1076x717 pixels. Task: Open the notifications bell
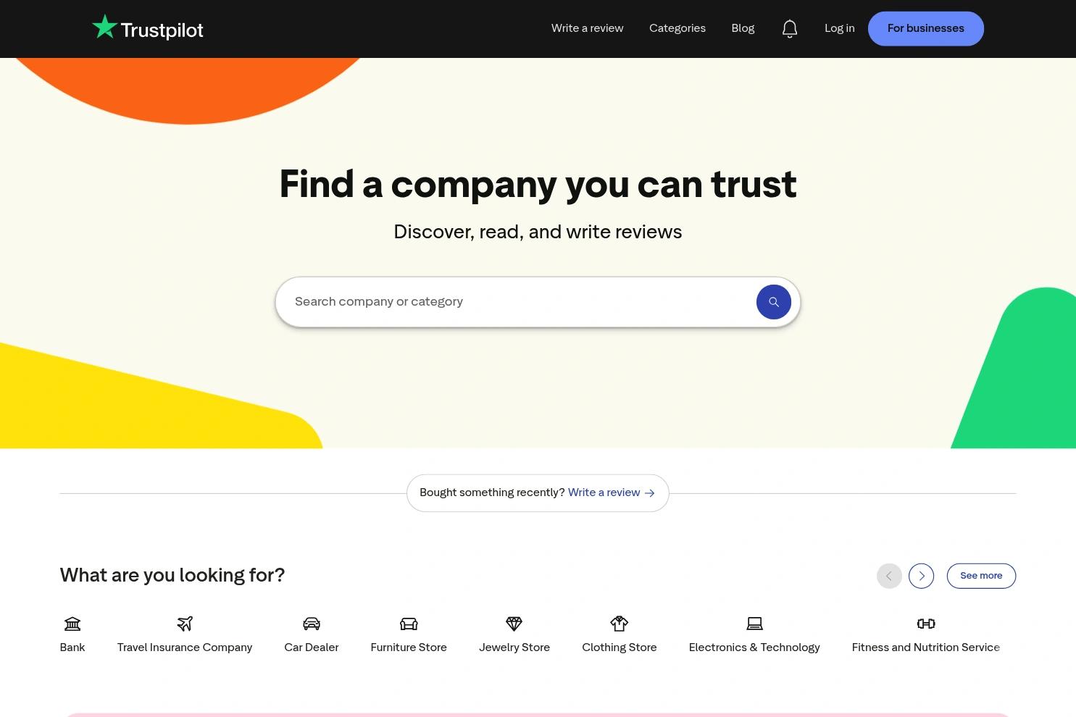click(790, 28)
